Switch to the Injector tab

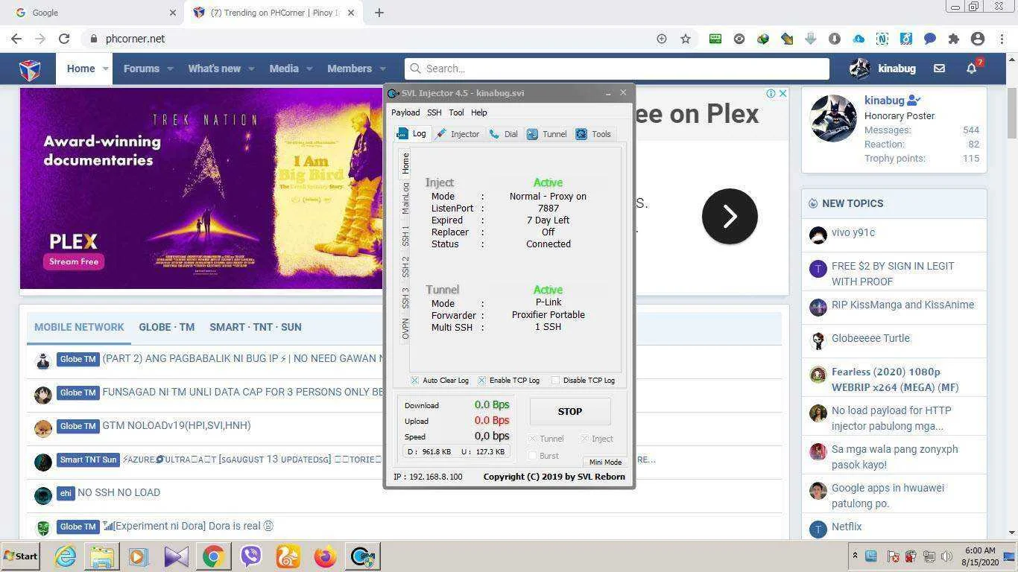458,134
